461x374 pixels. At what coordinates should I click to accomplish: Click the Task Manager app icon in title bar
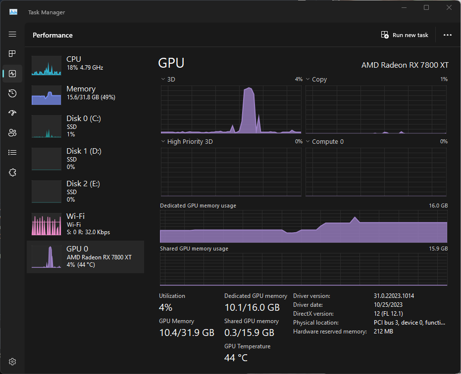click(13, 12)
